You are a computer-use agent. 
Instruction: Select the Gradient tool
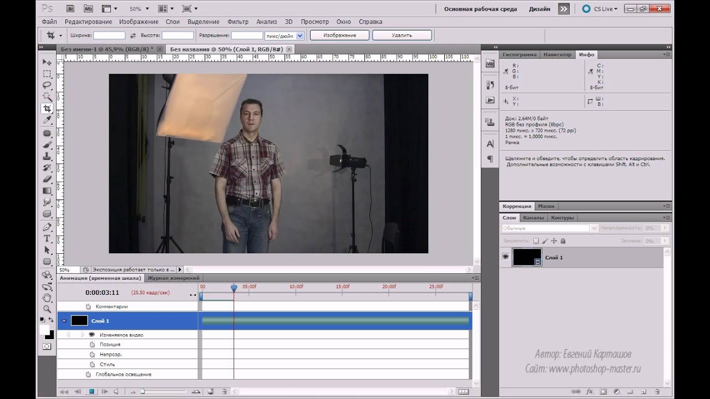(x=47, y=191)
